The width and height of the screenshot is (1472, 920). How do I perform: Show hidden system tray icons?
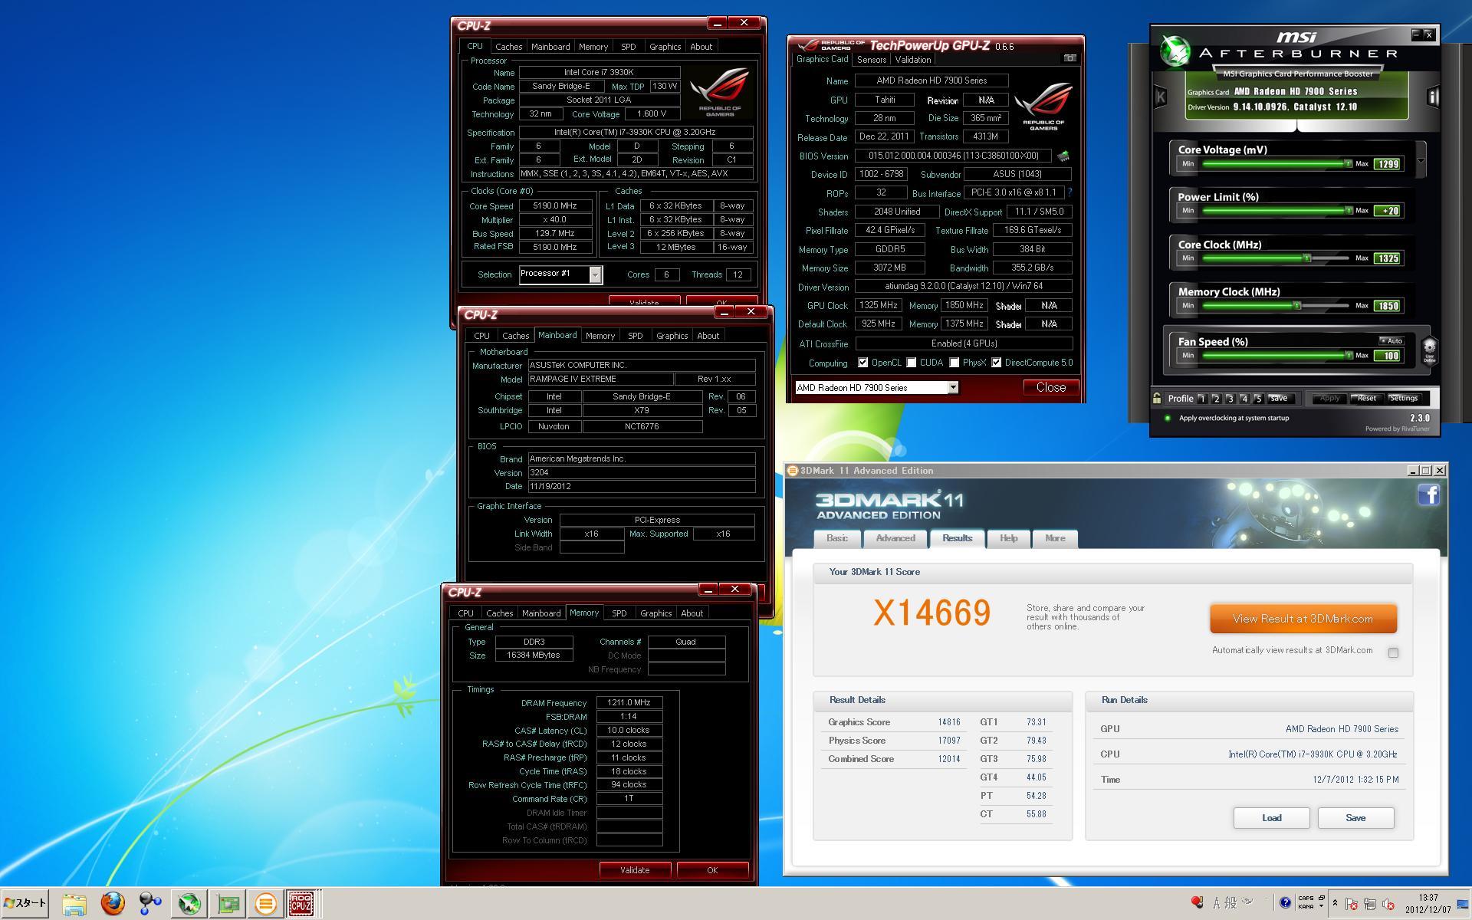pos(1335,903)
